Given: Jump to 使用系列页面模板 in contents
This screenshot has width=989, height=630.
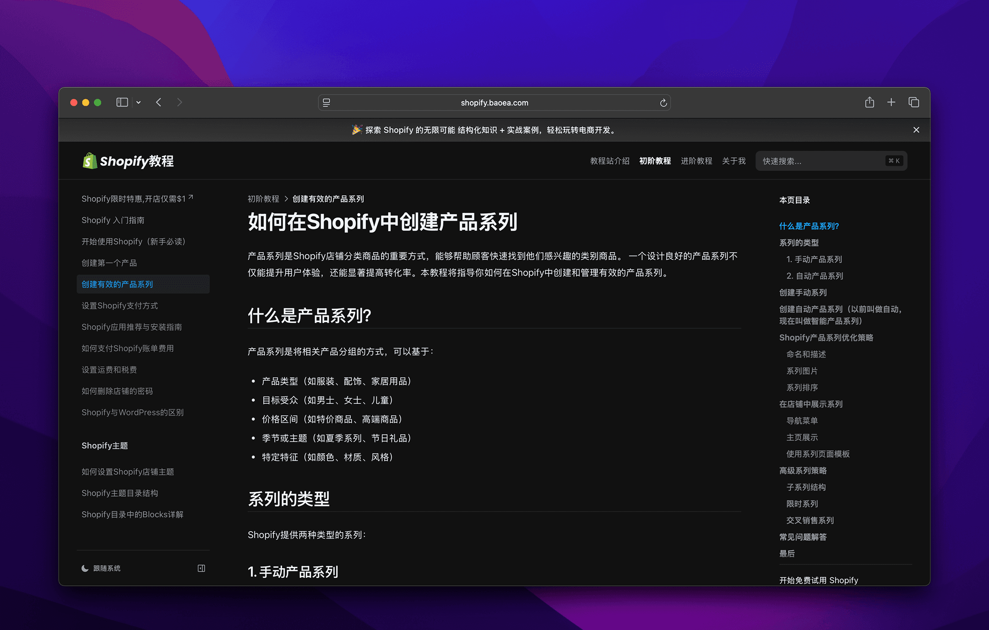Looking at the screenshot, I should click(x=818, y=454).
